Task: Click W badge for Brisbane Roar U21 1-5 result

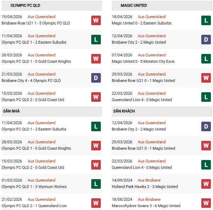Action: tap(96, 20)
